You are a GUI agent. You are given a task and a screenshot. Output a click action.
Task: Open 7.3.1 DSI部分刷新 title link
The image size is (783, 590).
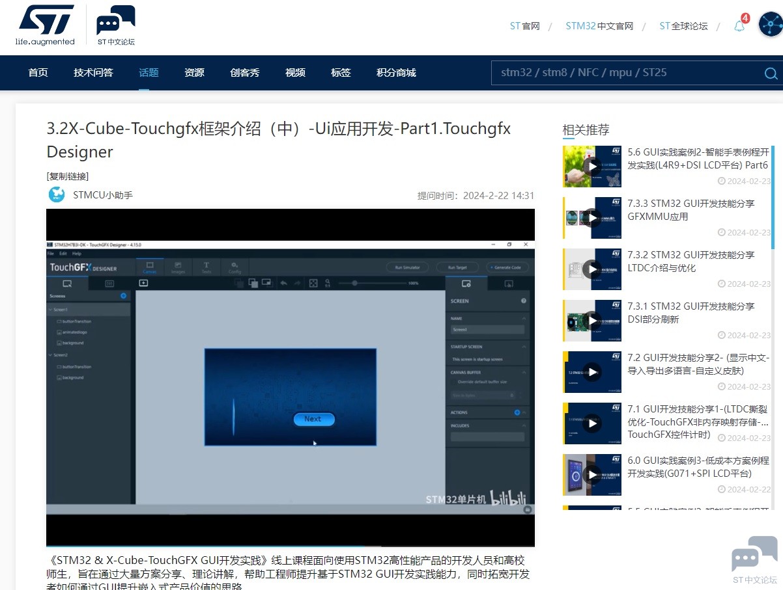[x=691, y=313]
